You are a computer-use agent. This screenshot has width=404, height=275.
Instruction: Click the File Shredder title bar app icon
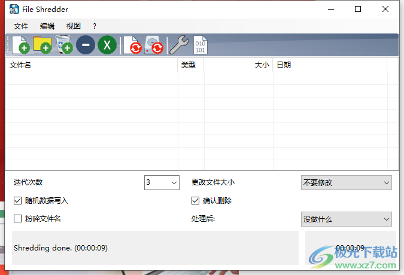14,9
